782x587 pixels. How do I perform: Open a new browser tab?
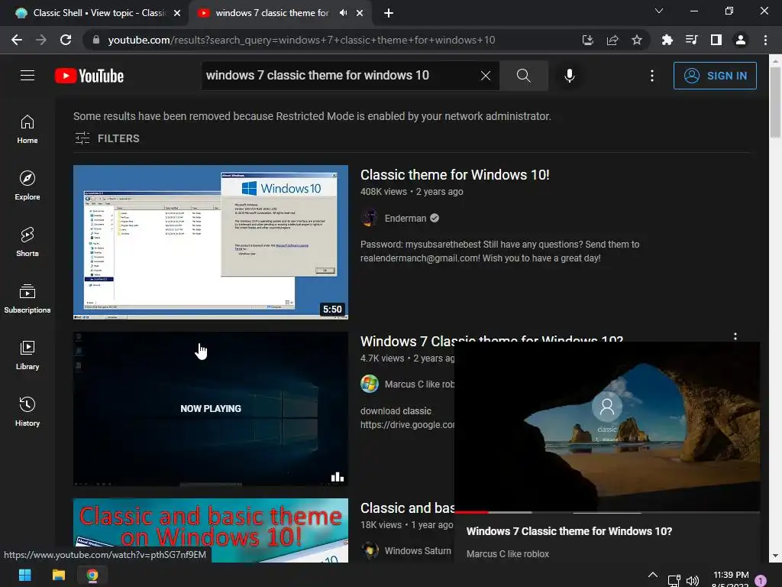[x=389, y=13]
